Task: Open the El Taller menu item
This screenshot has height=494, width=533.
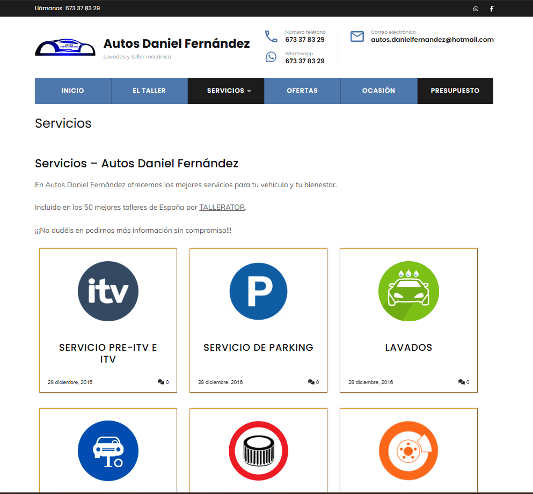Action: click(x=149, y=91)
